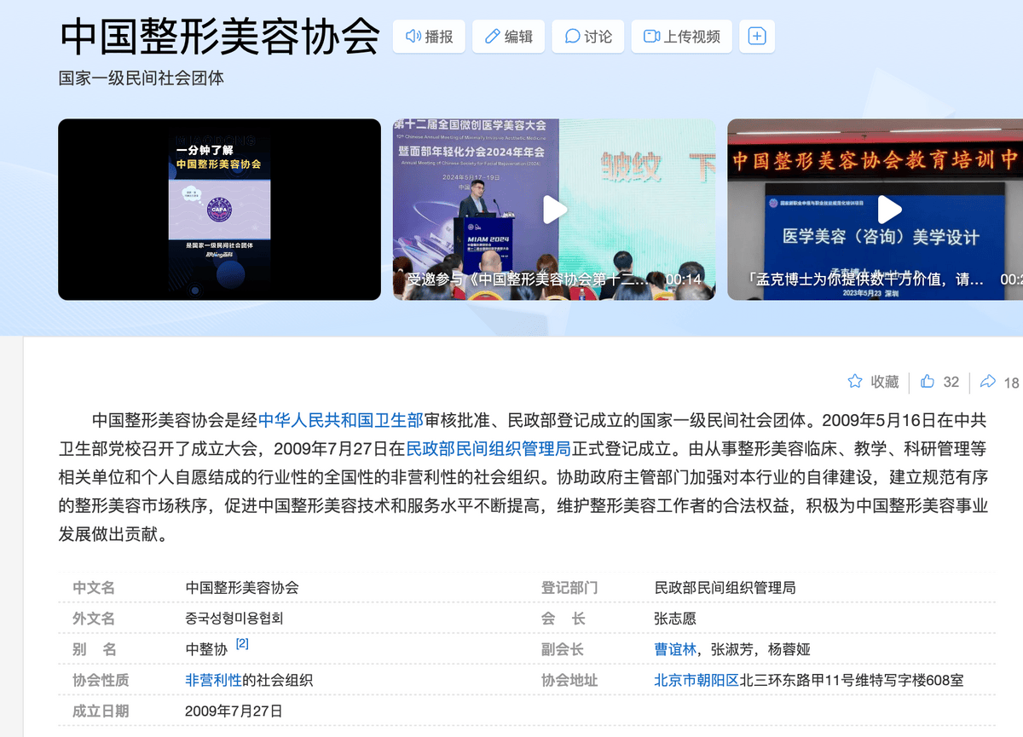Click the [2] reference superscript after 中整协
Viewport: 1023px width, 737px height.
tap(242, 644)
